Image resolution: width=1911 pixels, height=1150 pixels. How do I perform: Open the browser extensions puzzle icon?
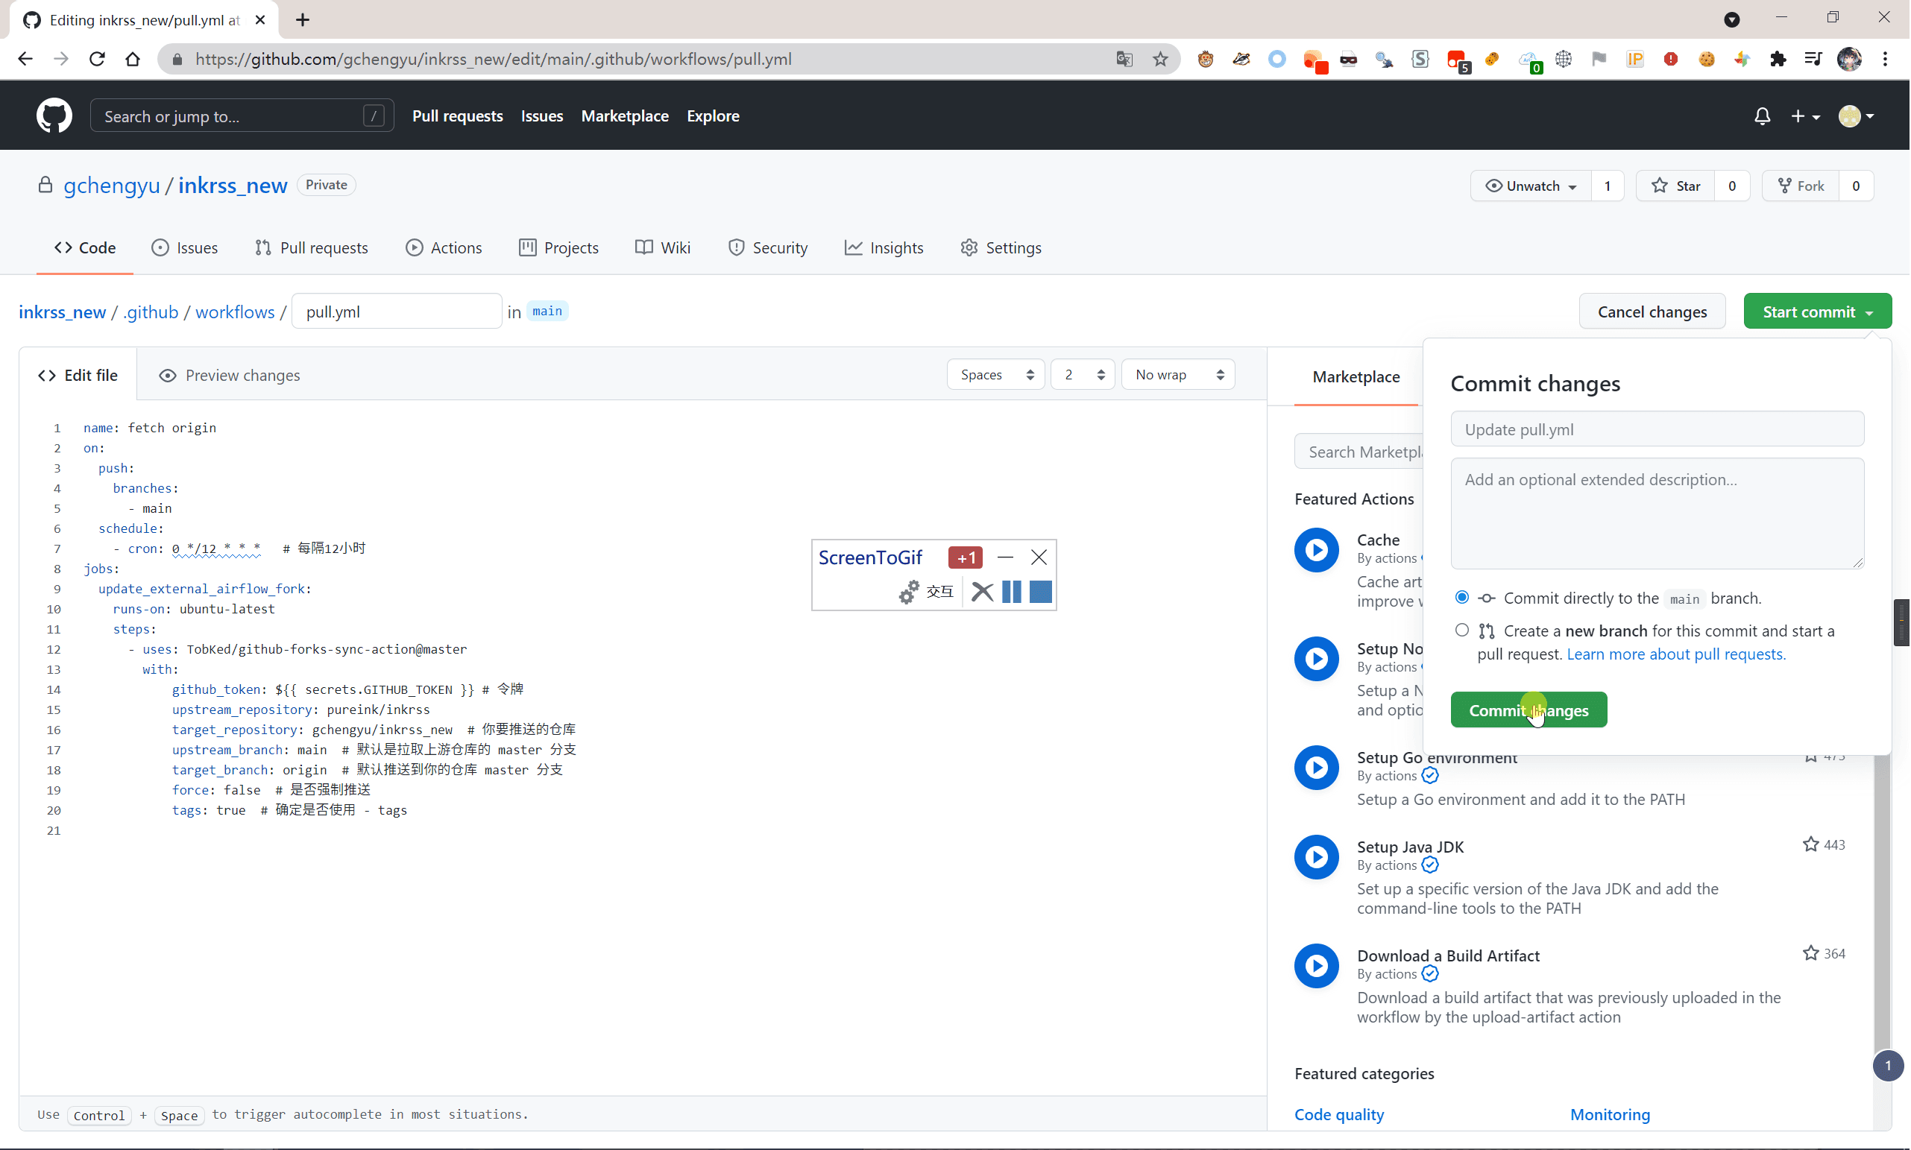(1778, 59)
